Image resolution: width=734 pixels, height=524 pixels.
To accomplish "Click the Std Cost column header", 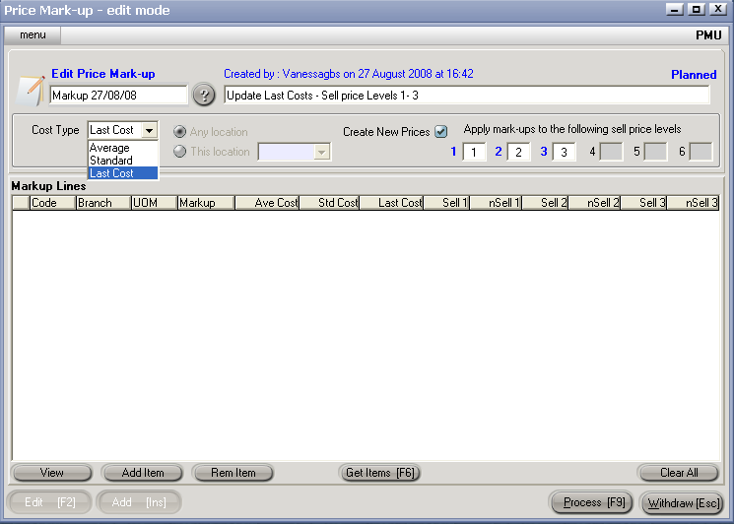I will [x=329, y=203].
